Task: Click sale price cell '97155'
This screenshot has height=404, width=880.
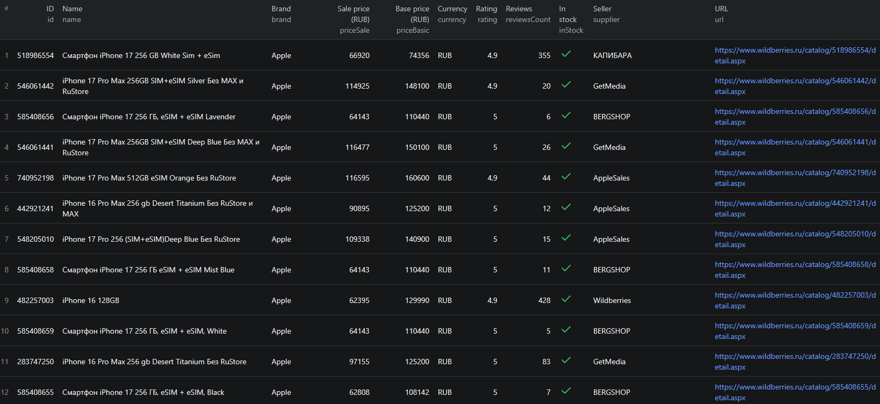Action: tap(359, 362)
